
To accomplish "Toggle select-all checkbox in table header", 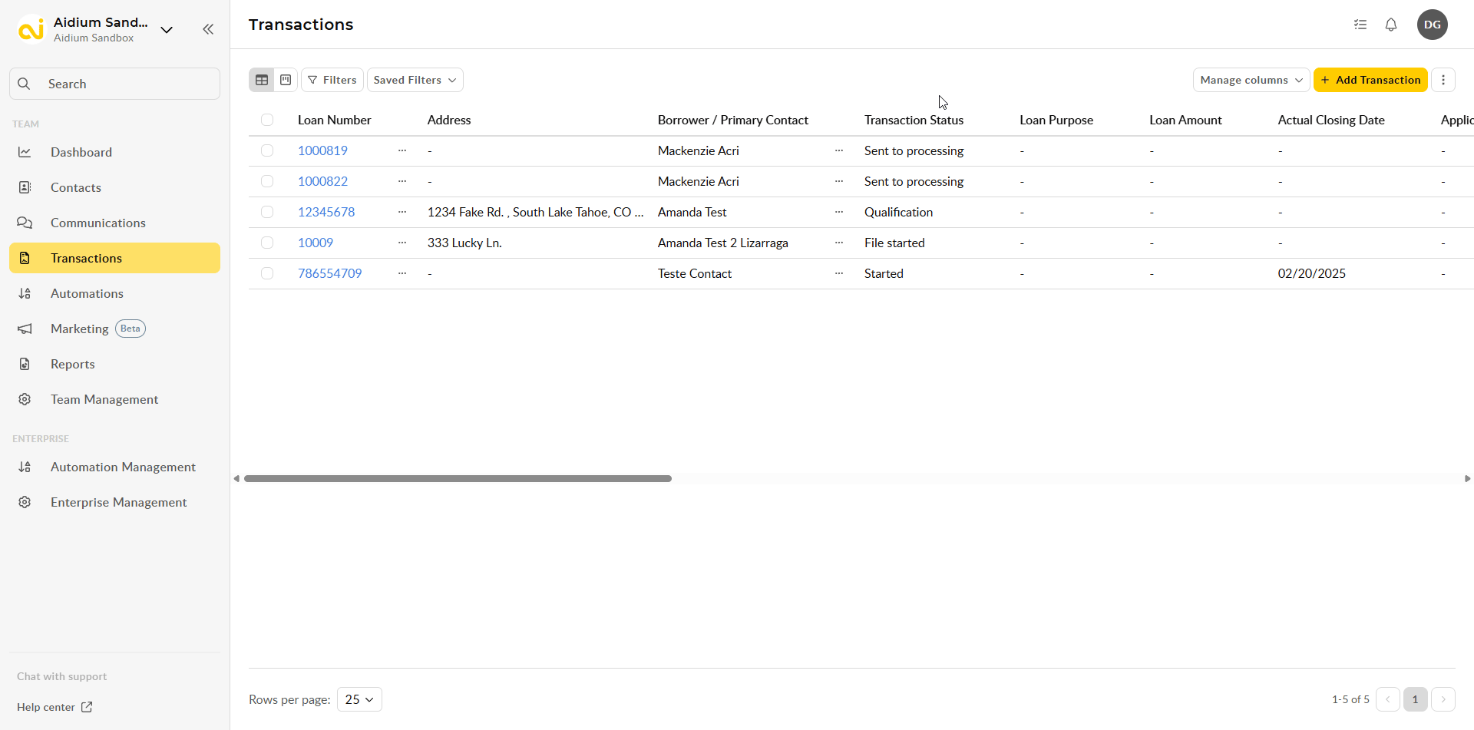I will (267, 120).
